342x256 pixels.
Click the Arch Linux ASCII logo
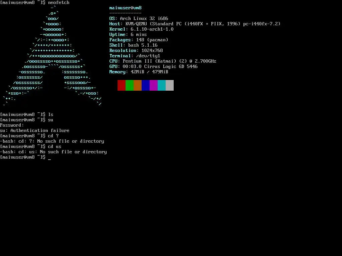[52, 56]
